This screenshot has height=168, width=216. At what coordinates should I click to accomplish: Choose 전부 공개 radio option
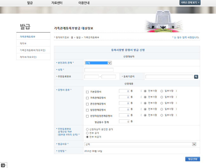pyautogui.click(x=87, y=133)
